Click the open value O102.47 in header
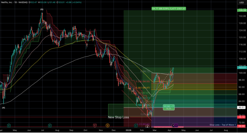The width and height of the screenshot is (247, 133). [x=33, y=2]
